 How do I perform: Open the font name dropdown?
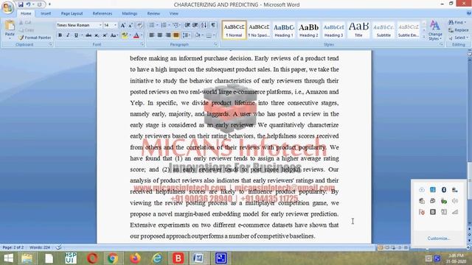[100, 25]
